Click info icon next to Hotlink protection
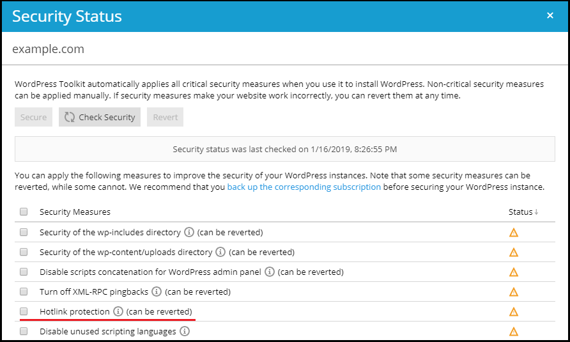 [x=118, y=311]
